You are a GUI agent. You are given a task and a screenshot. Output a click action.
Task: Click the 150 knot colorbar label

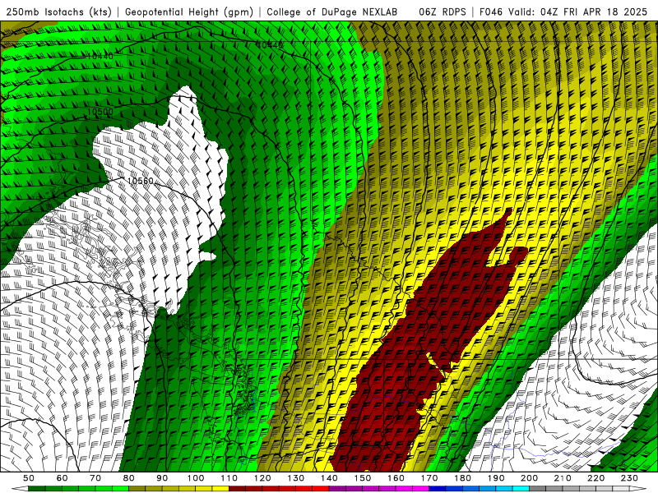click(x=363, y=478)
